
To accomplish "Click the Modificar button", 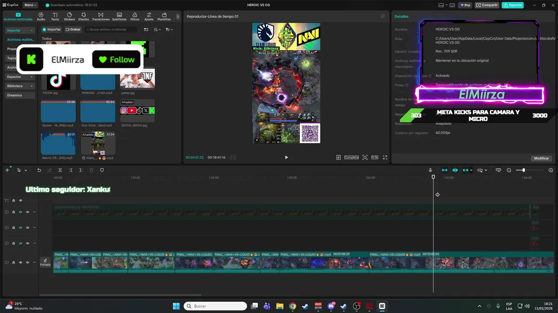I will (x=541, y=158).
